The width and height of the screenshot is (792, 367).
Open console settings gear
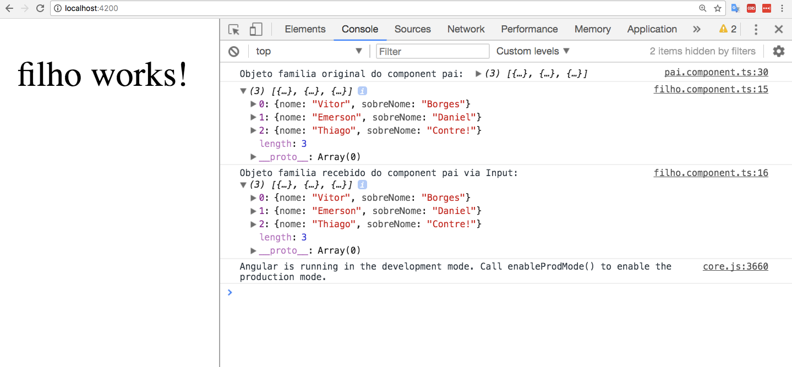click(x=778, y=51)
